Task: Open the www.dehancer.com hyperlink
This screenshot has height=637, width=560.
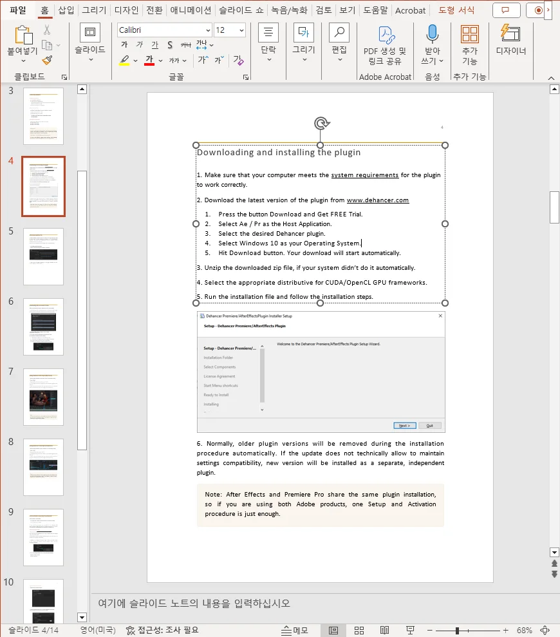Action: point(378,200)
